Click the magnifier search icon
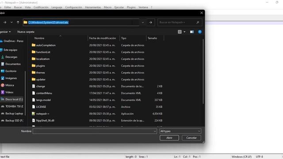 coord(198,23)
